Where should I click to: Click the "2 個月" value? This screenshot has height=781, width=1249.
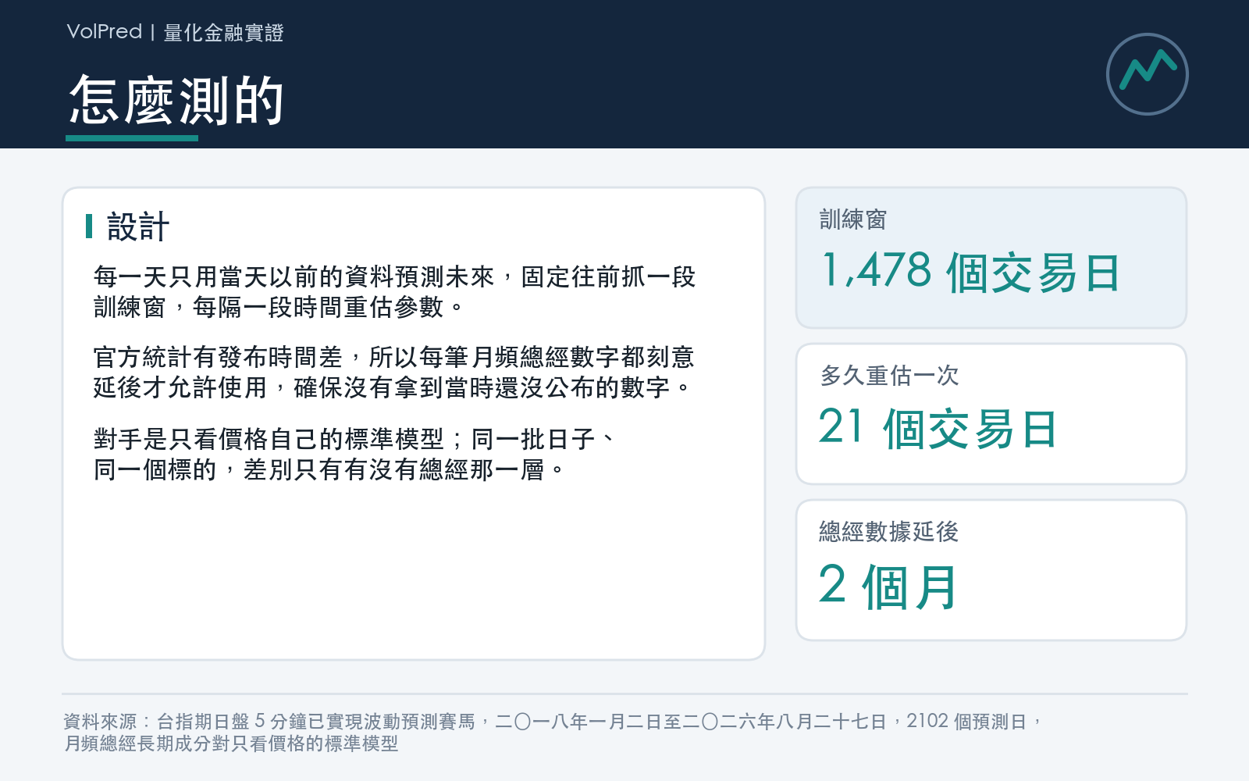pyautogui.click(x=888, y=586)
